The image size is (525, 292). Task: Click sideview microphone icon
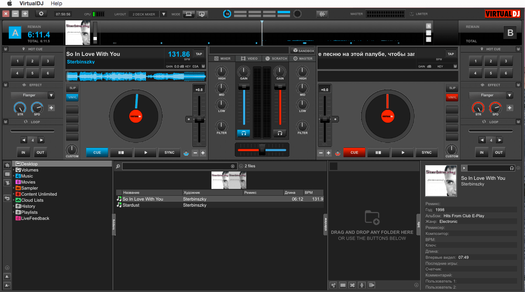(x=362, y=285)
